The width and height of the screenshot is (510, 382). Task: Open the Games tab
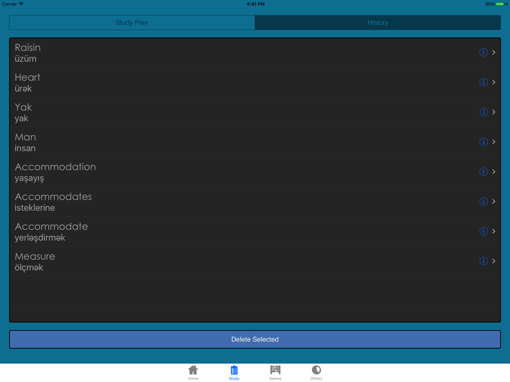pos(275,373)
